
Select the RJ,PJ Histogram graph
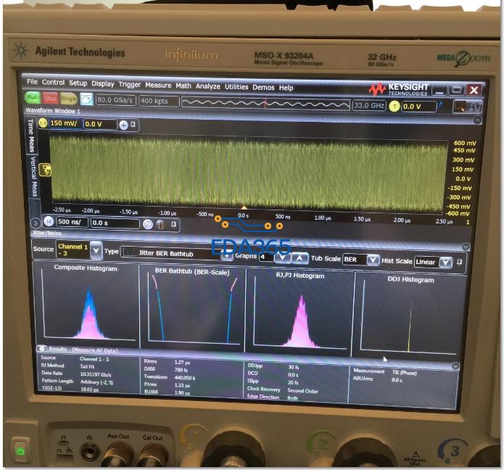pos(300,312)
